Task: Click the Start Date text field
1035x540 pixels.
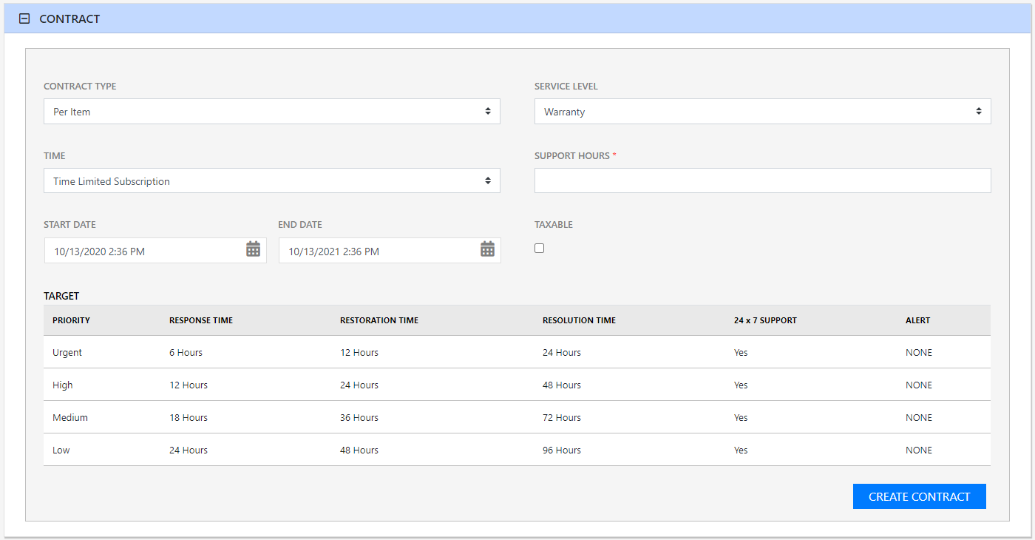Action: (x=144, y=252)
